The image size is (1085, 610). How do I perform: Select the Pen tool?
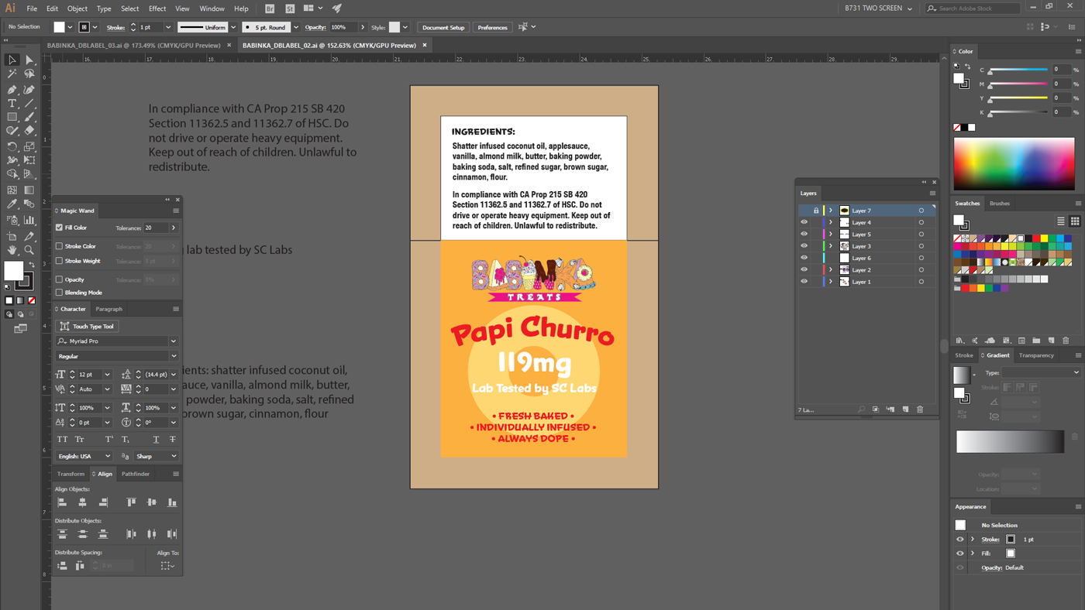(x=12, y=89)
